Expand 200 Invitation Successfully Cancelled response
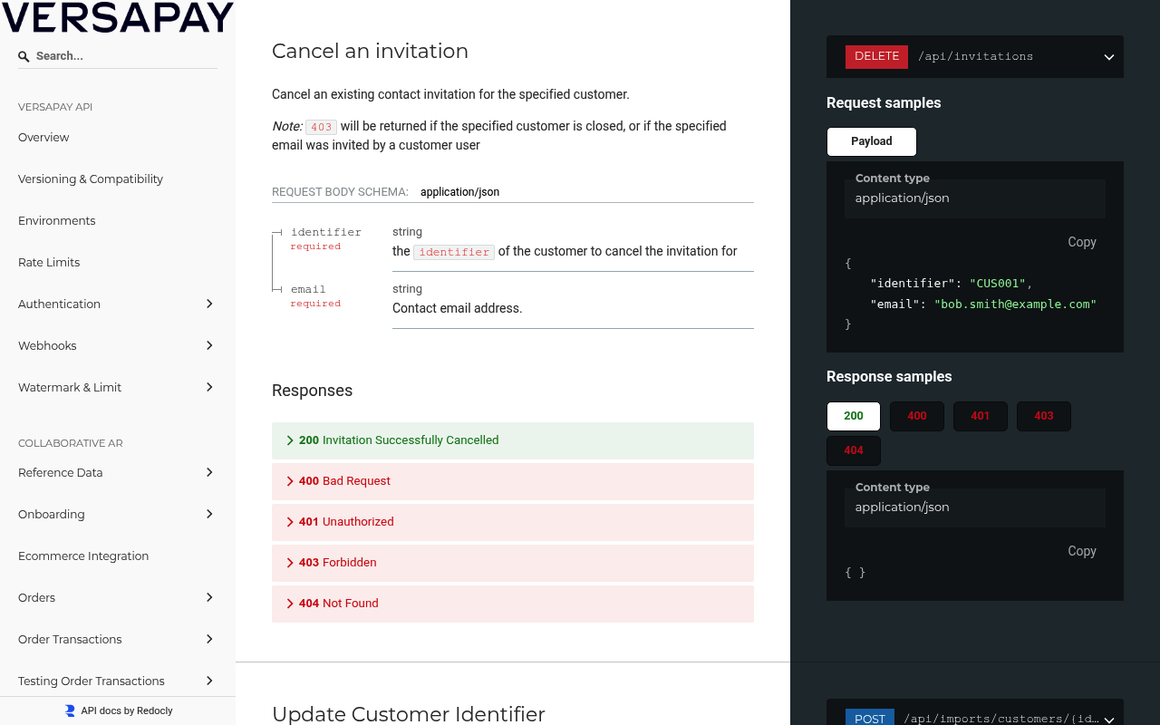Image resolution: width=1160 pixels, height=725 pixels. click(513, 440)
